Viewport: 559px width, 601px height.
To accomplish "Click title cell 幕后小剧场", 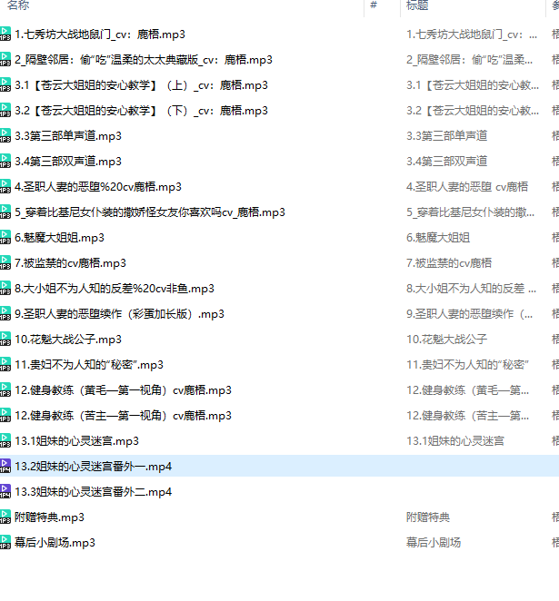I will pyautogui.click(x=434, y=542).
